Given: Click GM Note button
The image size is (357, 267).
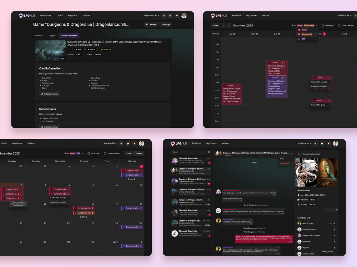Looking at the screenshot, I should 151,25.
